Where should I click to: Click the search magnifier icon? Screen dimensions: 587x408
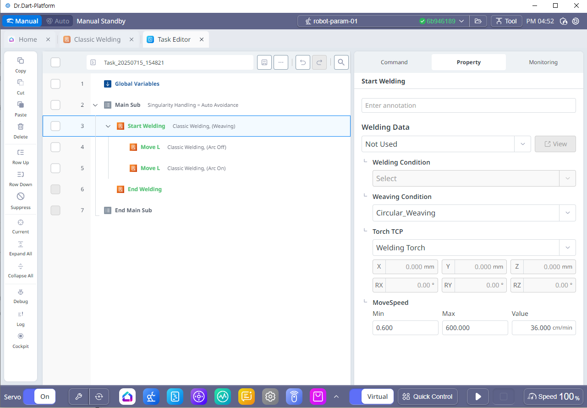coord(341,62)
